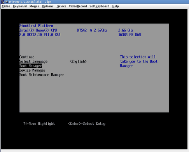The image size is (189, 152).
Task: Click the Boot Manager help description text
Action: click(x=139, y=61)
